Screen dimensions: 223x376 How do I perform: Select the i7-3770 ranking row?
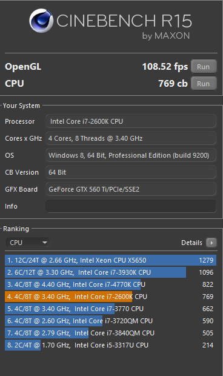pyautogui.click(x=111, y=309)
